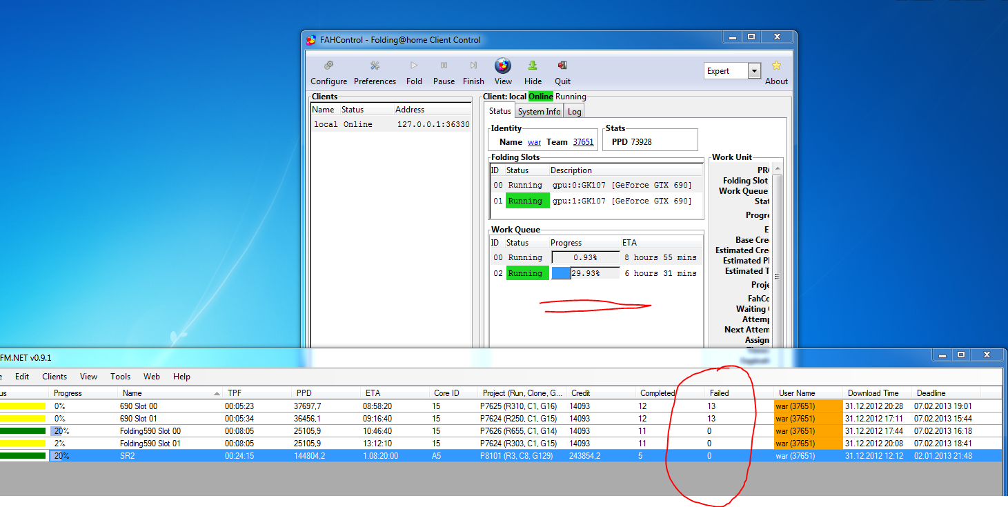Select local client row in Clients list
Screen dimensions: 1008x507
point(391,124)
